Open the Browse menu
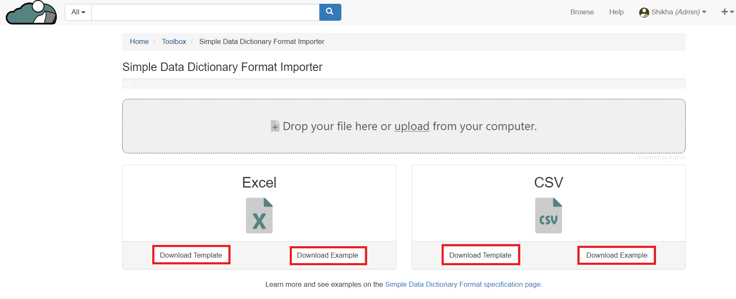This screenshot has width=736, height=299. pyautogui.click(x=582, y=12)
